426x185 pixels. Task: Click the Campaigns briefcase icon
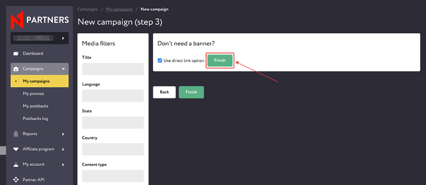(x=16, y=69)
